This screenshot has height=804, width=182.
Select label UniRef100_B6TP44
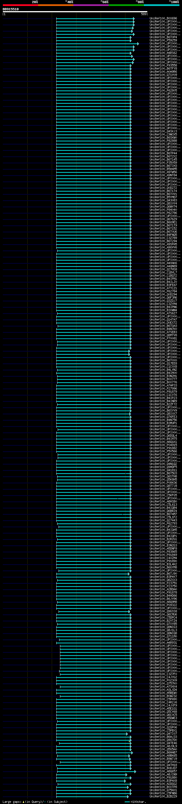(163, 153)
